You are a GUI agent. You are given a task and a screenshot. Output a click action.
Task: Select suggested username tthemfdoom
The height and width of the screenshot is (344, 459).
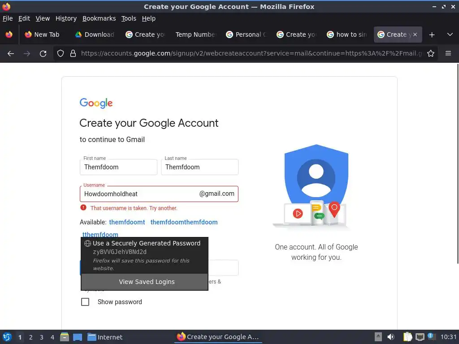[100, 234]
